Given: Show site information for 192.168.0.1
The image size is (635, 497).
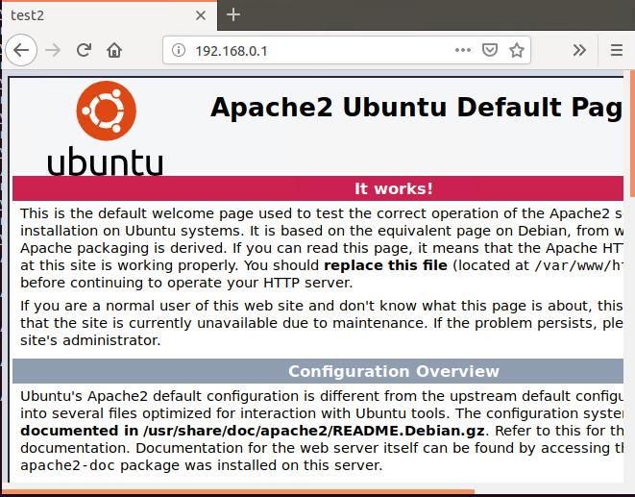Looking at the screenshot, I should click(178, 50).
